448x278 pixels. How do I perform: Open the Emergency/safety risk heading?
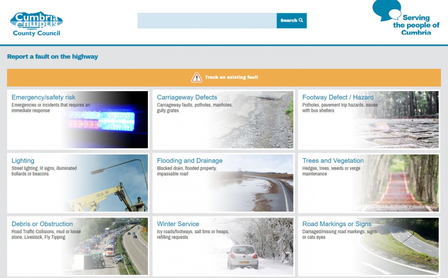43,97
